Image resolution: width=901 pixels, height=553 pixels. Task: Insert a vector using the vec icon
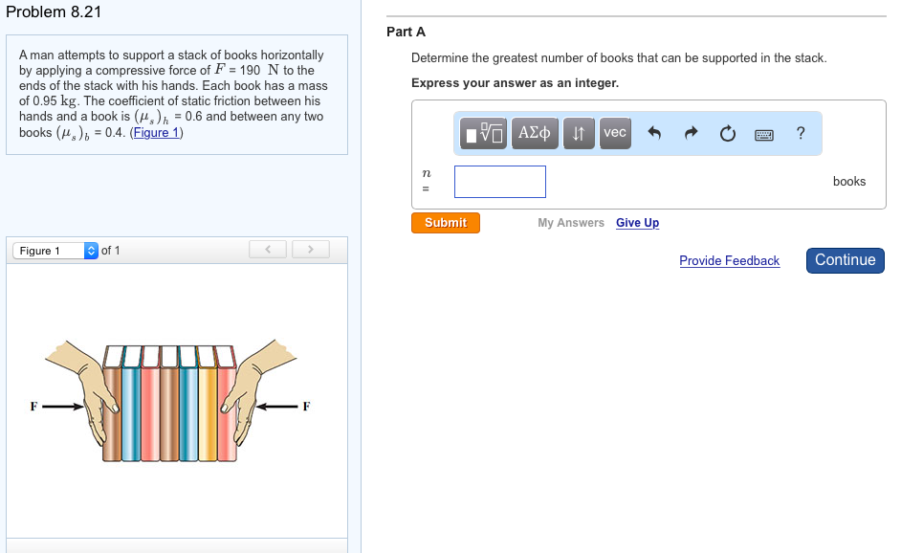(614, 133)
